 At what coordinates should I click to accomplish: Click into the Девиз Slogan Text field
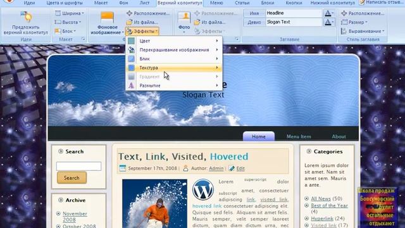point(294,22)
